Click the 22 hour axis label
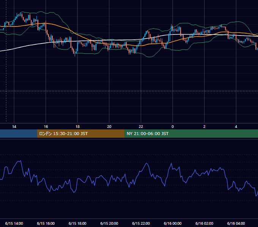The width and height of the screenshot is (258, 227). (x=141, y=127)
